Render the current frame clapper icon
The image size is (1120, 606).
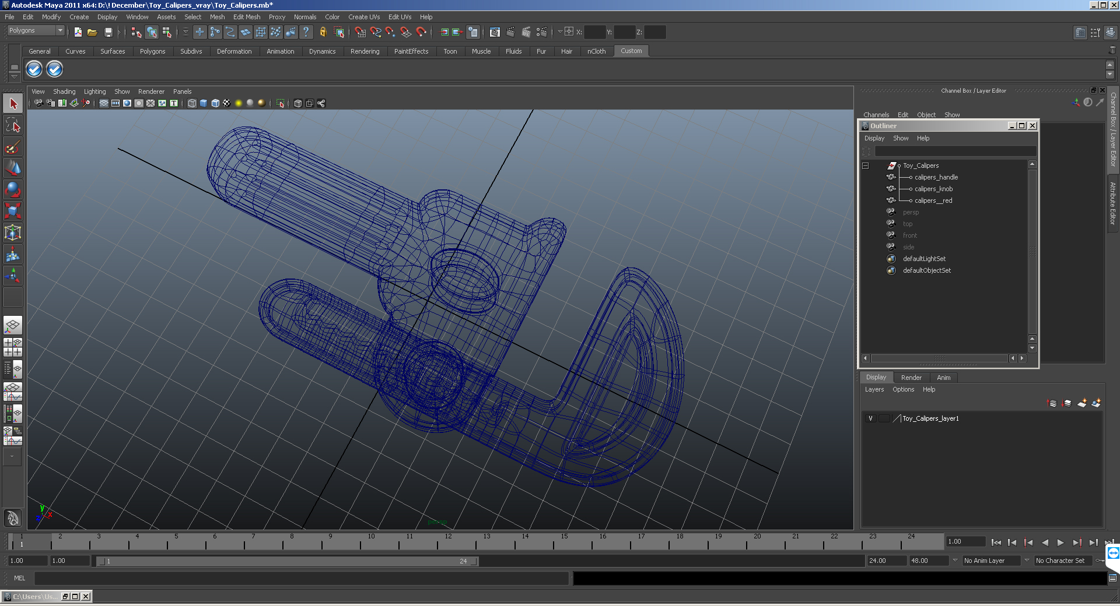[510, 33]
